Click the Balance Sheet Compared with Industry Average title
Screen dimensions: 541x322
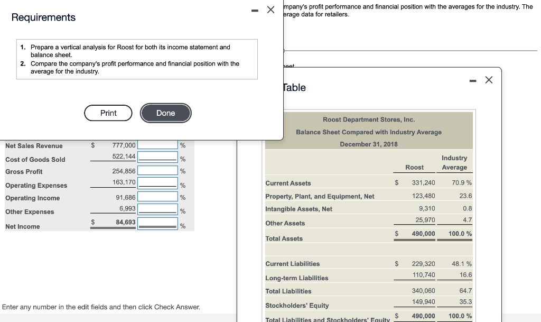tap(368, 132)
